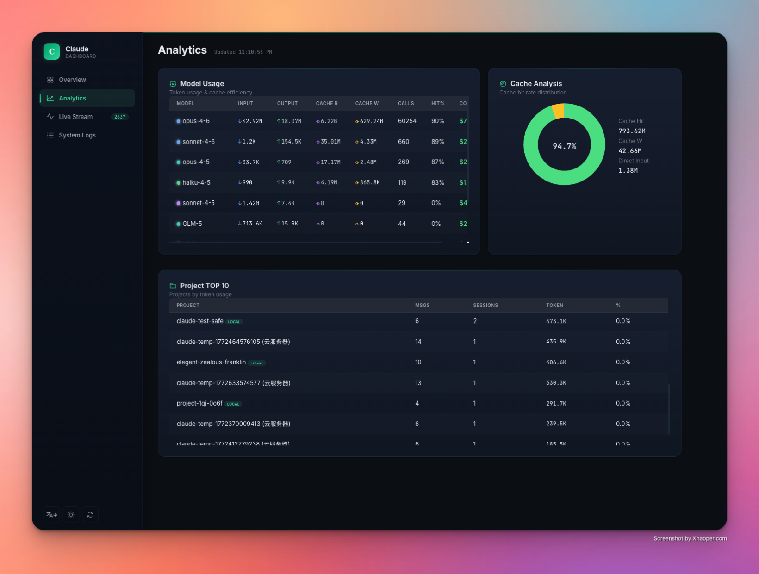Click the MODEL column header
The width and height of the screenshot is (759, 574).
[x=185, y=103]
